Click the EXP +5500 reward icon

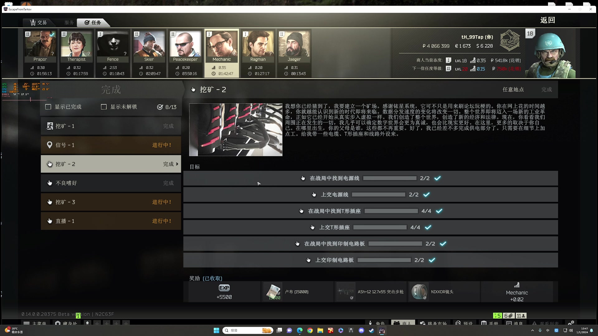[224, 288]
